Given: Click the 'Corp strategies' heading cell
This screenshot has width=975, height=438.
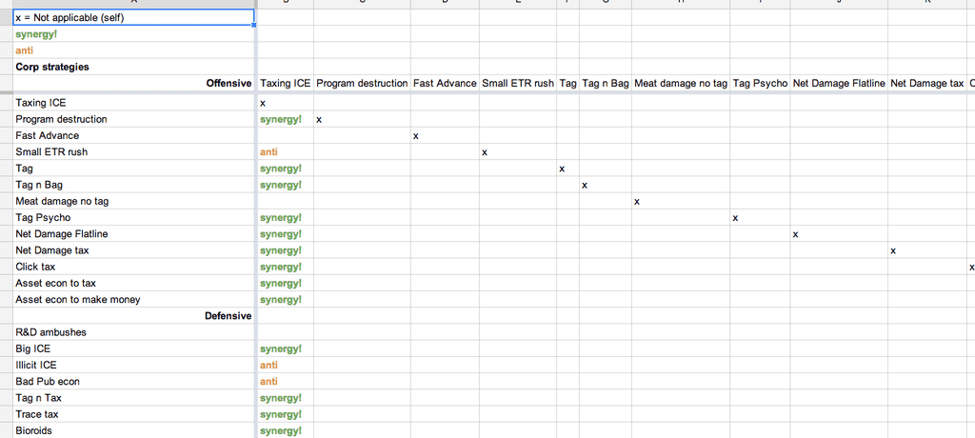Looking at the screenshot, I should coord(133,68).
